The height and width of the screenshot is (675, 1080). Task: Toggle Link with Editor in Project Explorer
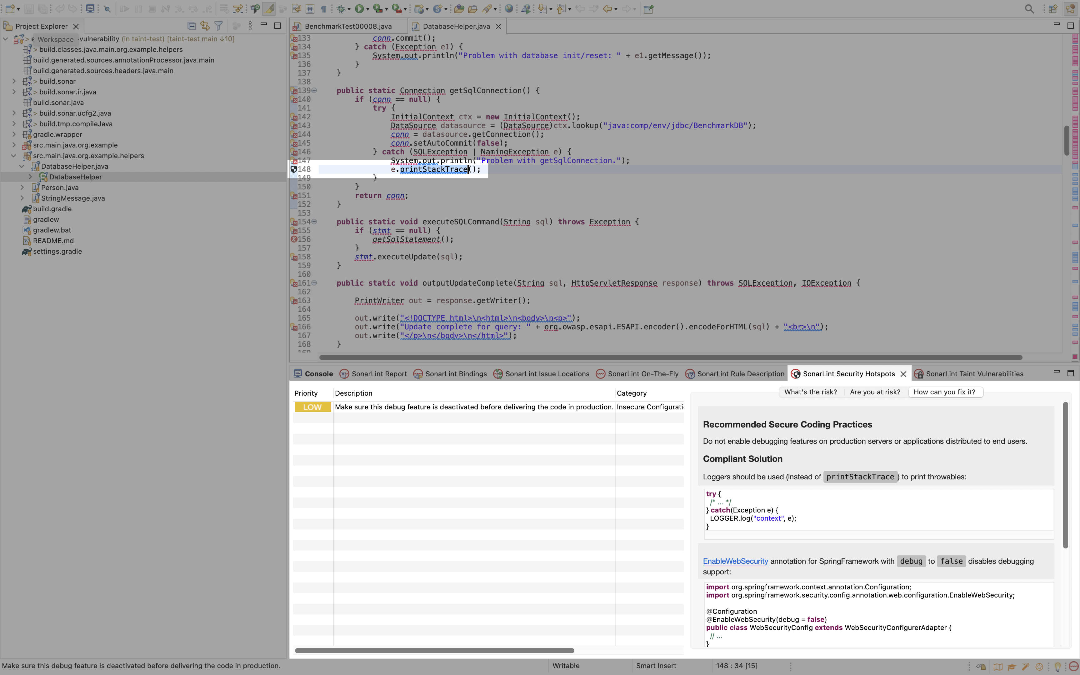(205, 26)
